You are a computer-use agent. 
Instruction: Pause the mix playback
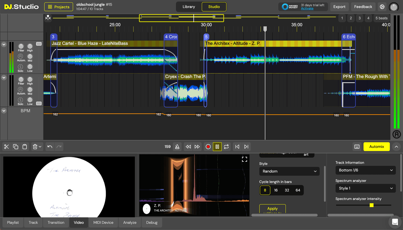click(x=217, y=147)
